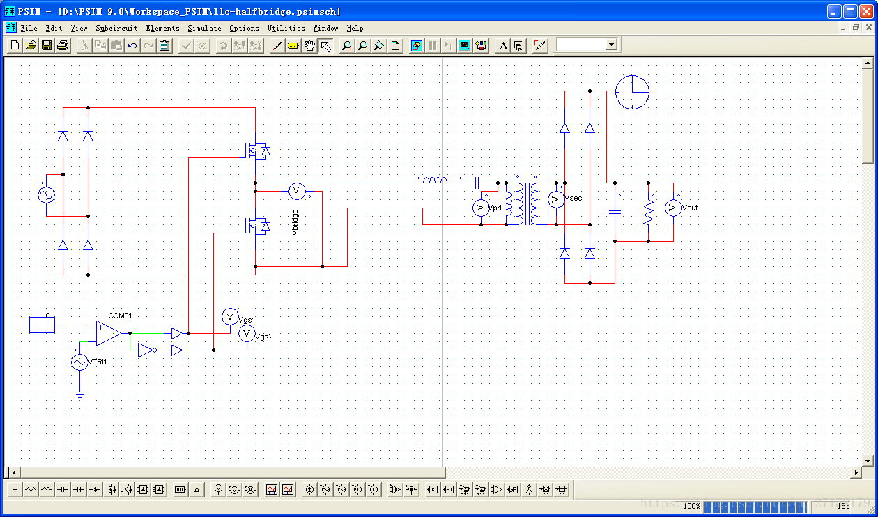
Task: Open the Window menu
Action: [x=325, y=28]
